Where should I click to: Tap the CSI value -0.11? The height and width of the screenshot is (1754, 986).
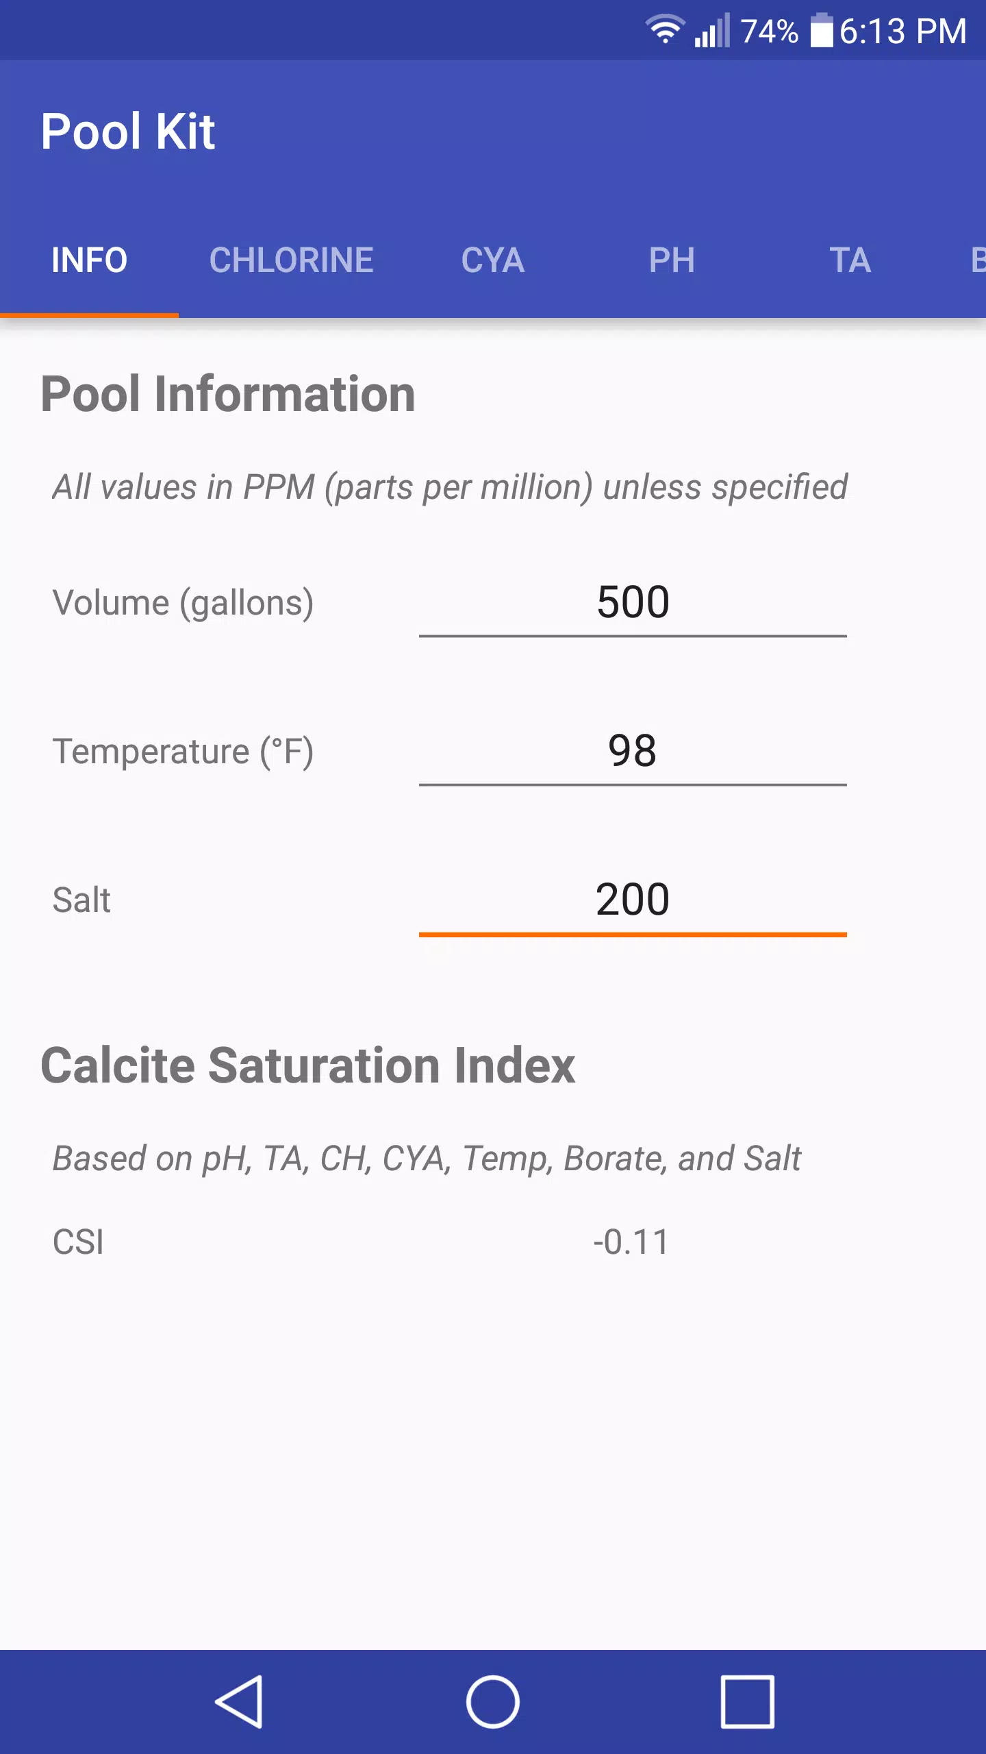[x=631, y=1242]
